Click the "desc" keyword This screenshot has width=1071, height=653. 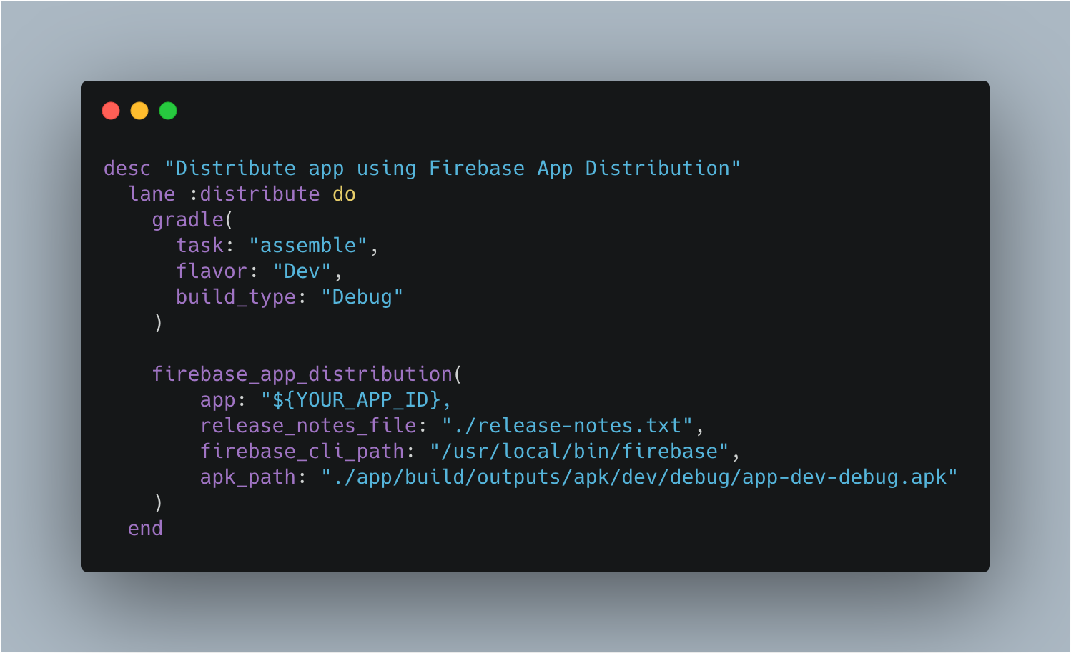[x=127, y=169]
